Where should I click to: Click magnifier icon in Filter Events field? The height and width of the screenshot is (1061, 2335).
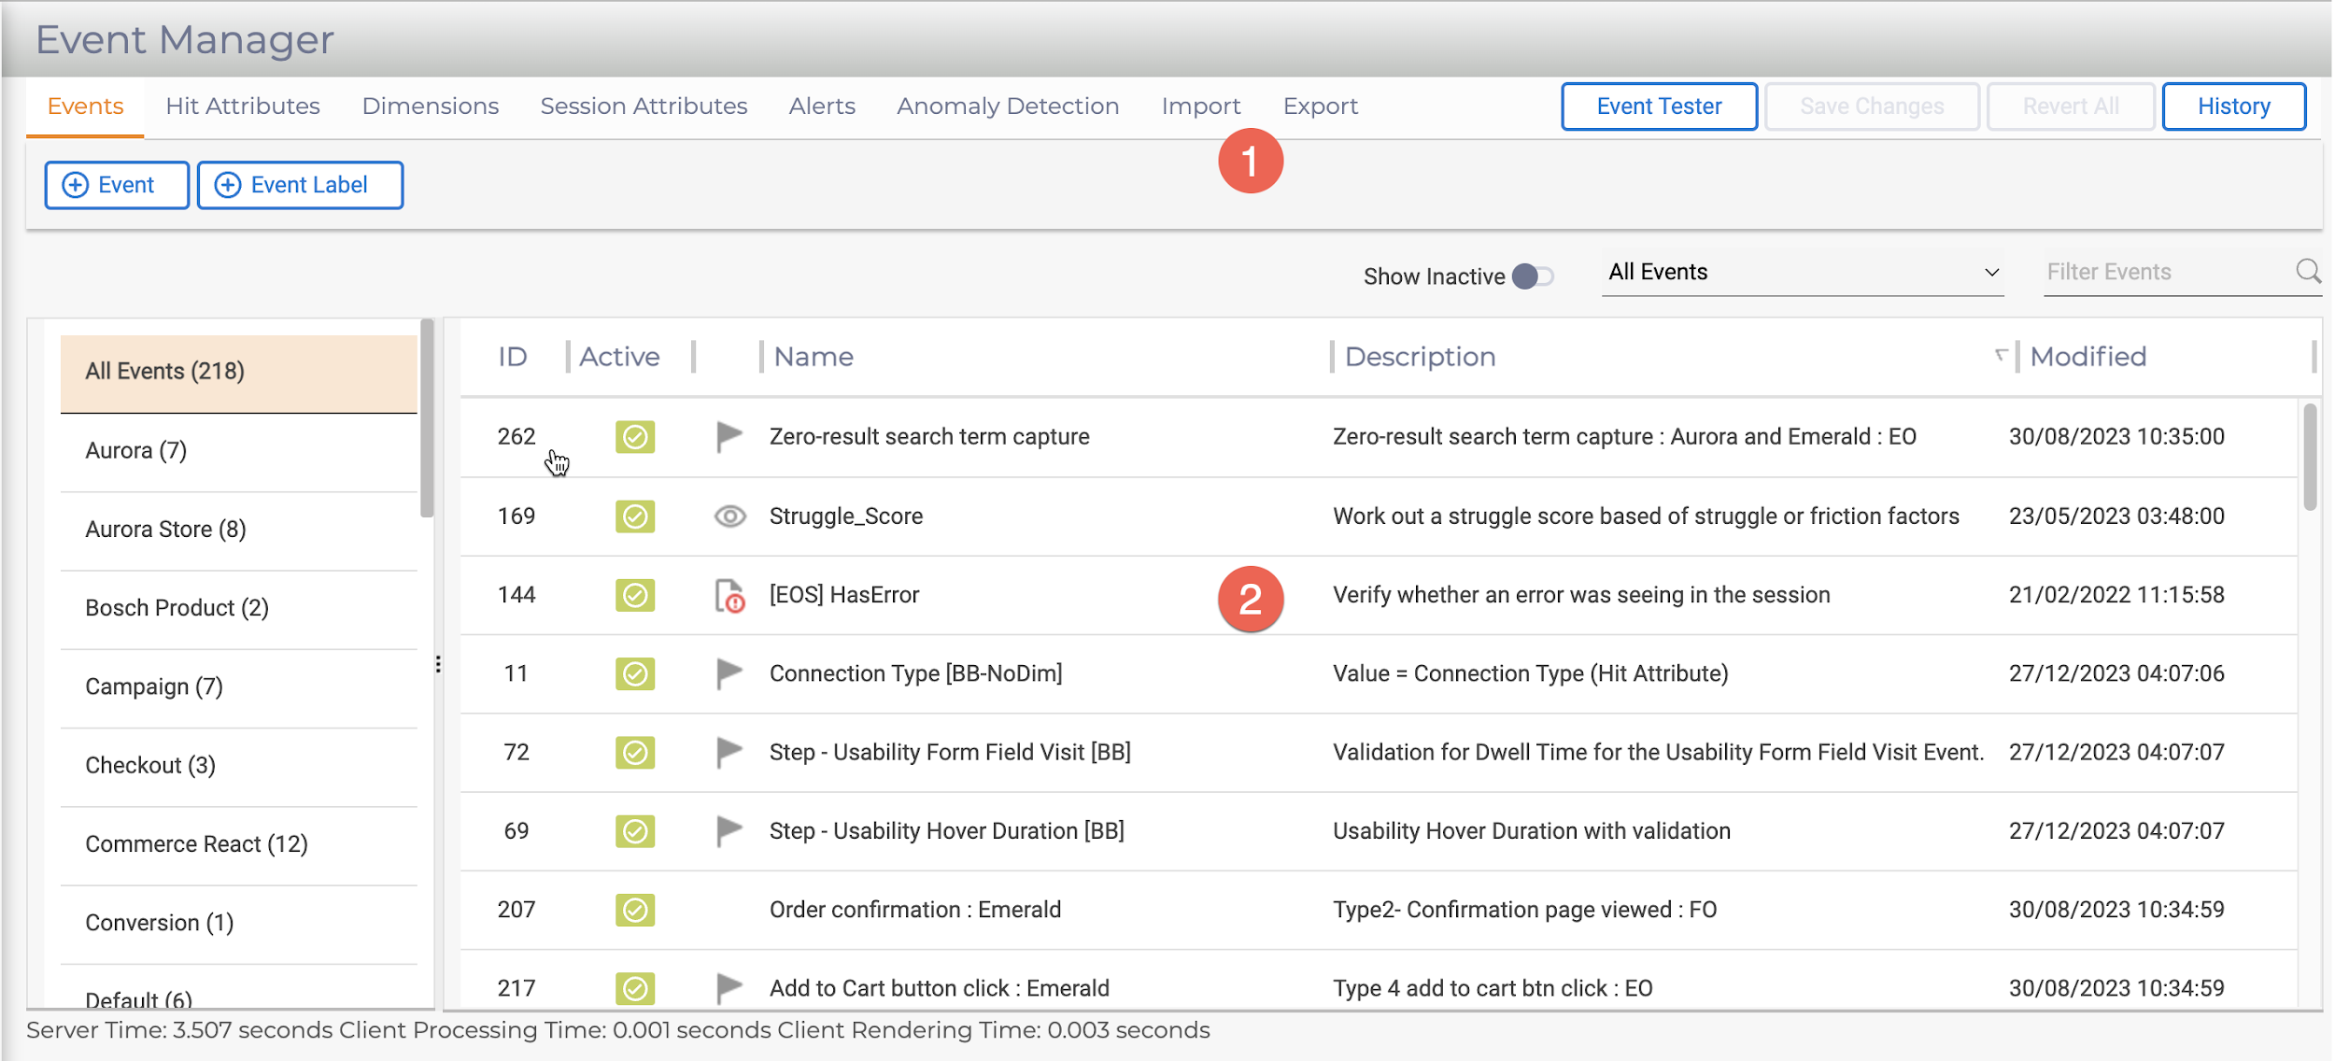tap(2307, 272)
